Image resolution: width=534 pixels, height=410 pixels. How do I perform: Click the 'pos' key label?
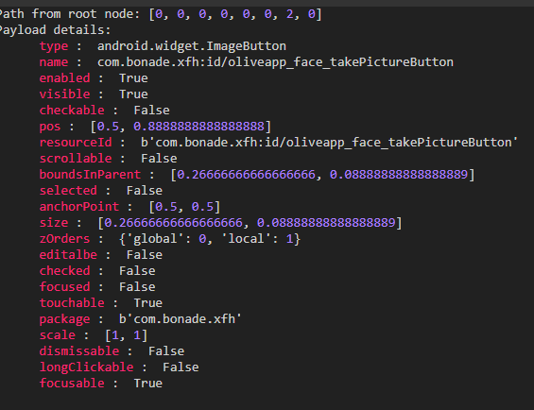pyautogui.click(x=50, y=127)
